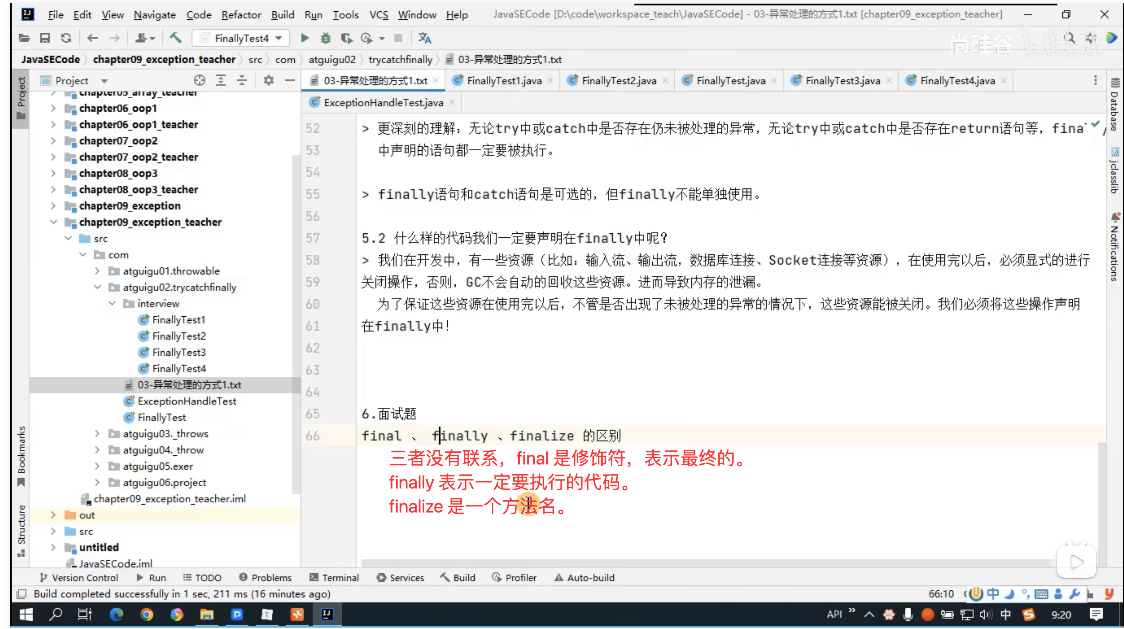Switch to FinallyTest2.java tab
Screen dimensions: 1124x629
pyautogui.click(x=618, y=81)
